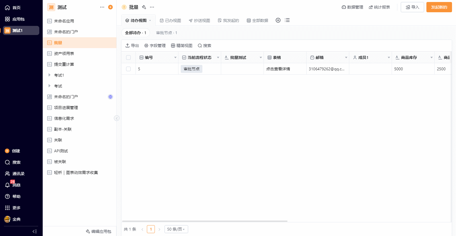Open API测试 form
This screenshot has height=236, width=456.
coord(80,151)
